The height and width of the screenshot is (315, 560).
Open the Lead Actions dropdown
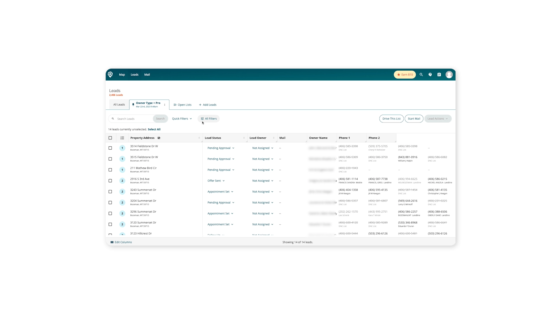click(x=438, y=119)
